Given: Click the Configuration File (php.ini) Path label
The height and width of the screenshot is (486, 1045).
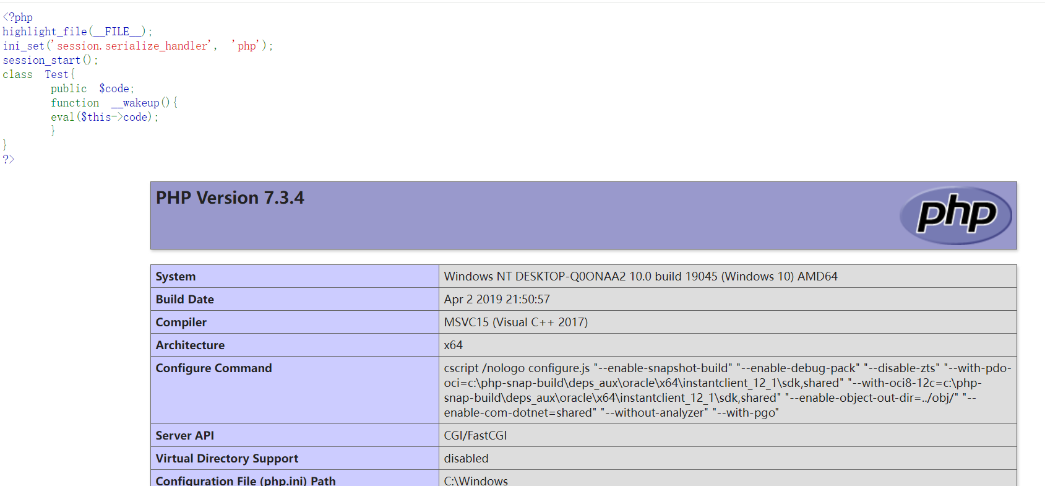Looking at the screenshot, I should click(245, 480).
